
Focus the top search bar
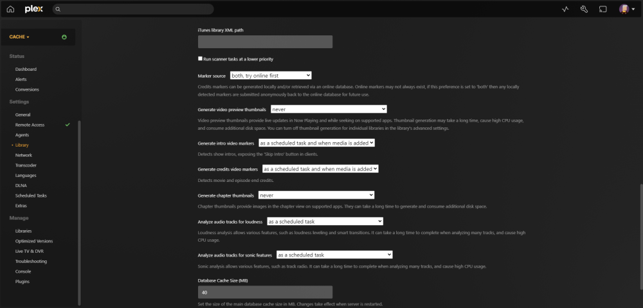point(133,9)
